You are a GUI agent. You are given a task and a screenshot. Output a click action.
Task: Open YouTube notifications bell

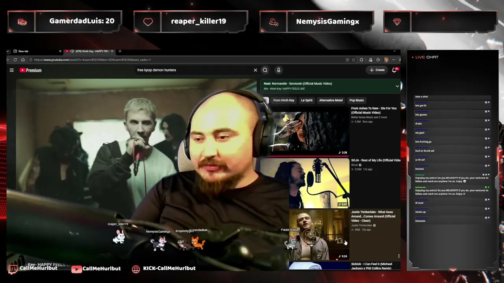(x=395, y=70)
